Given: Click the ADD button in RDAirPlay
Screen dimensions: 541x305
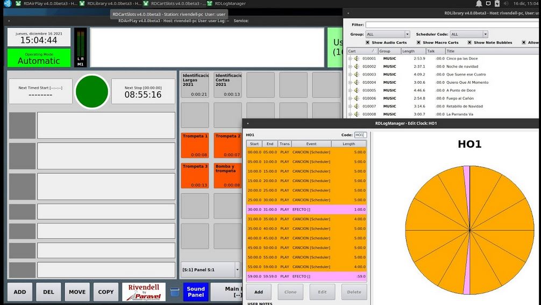Looking at the screenshot, I should (20, 292).
